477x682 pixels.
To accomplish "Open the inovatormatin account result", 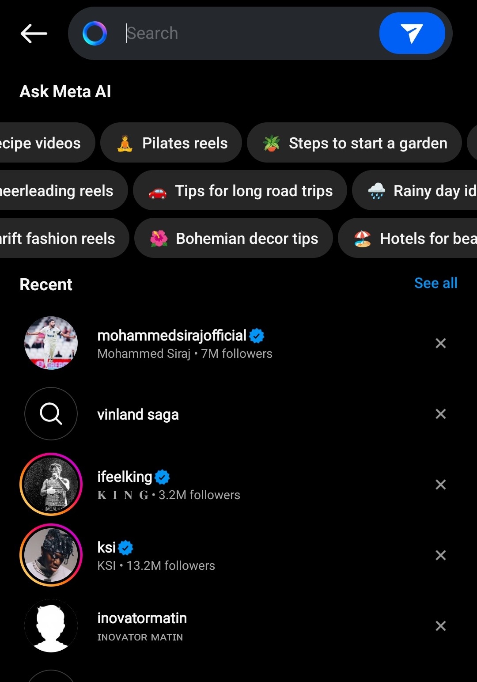I will 142,626.
